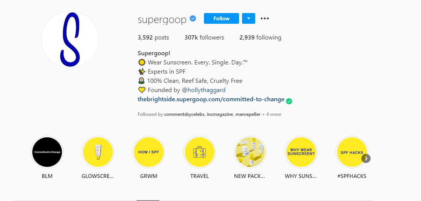Viewport: 421px width, 201px height.
Task: Open the #SPFHACKS highlight
Action: (351, 152)
